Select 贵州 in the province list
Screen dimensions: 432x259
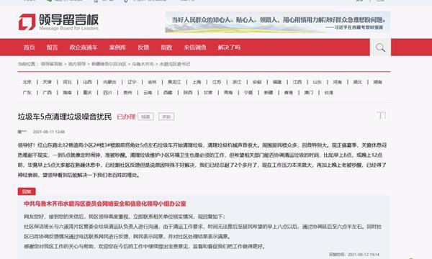(127, 93)
